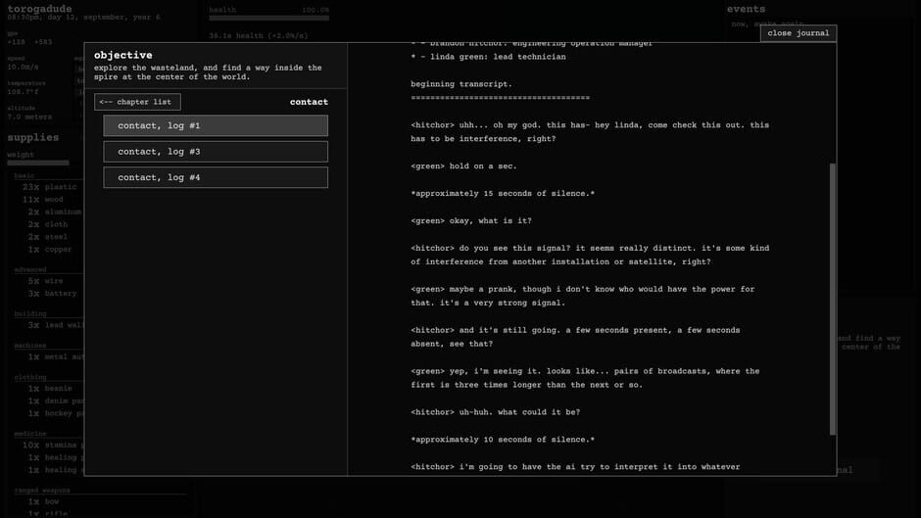Click 'linda green: lead technician' line
Image resolution: width=921 pixels, height=518 pixels.
click(489, 57)
